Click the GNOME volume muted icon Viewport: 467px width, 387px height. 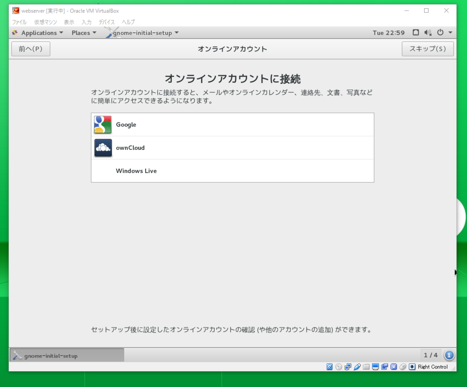click(x=428, y=33)
